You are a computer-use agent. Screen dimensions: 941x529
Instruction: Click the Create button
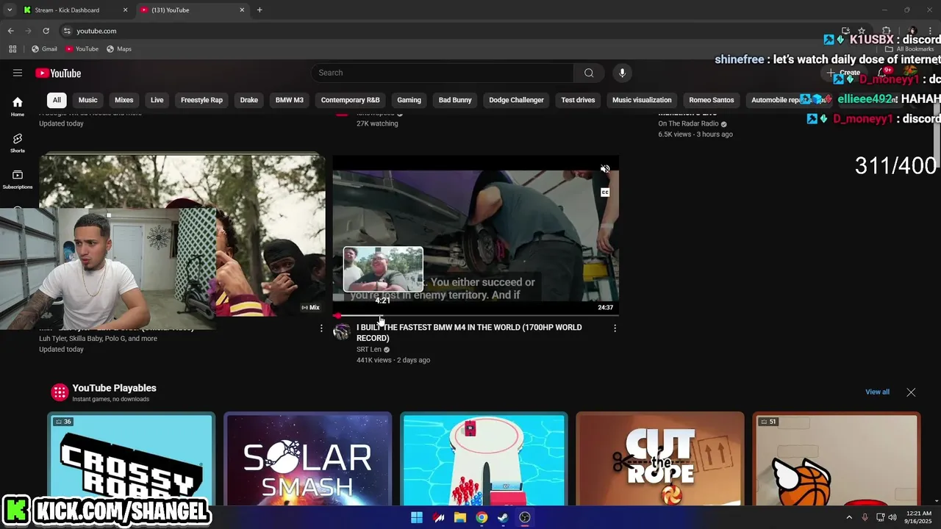coord(844,73)
